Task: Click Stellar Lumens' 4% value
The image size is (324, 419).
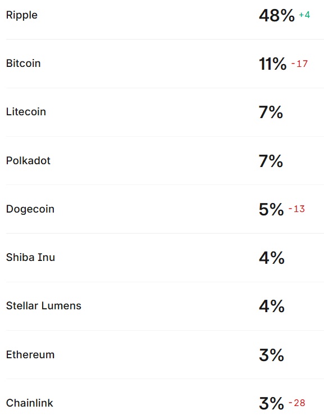Action: (272, 306)
